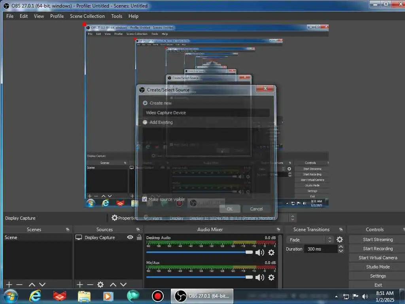Add a new source with plus icon
This screenshot has height=304, width=405.
pyautogui.click(x=80, y=285)
